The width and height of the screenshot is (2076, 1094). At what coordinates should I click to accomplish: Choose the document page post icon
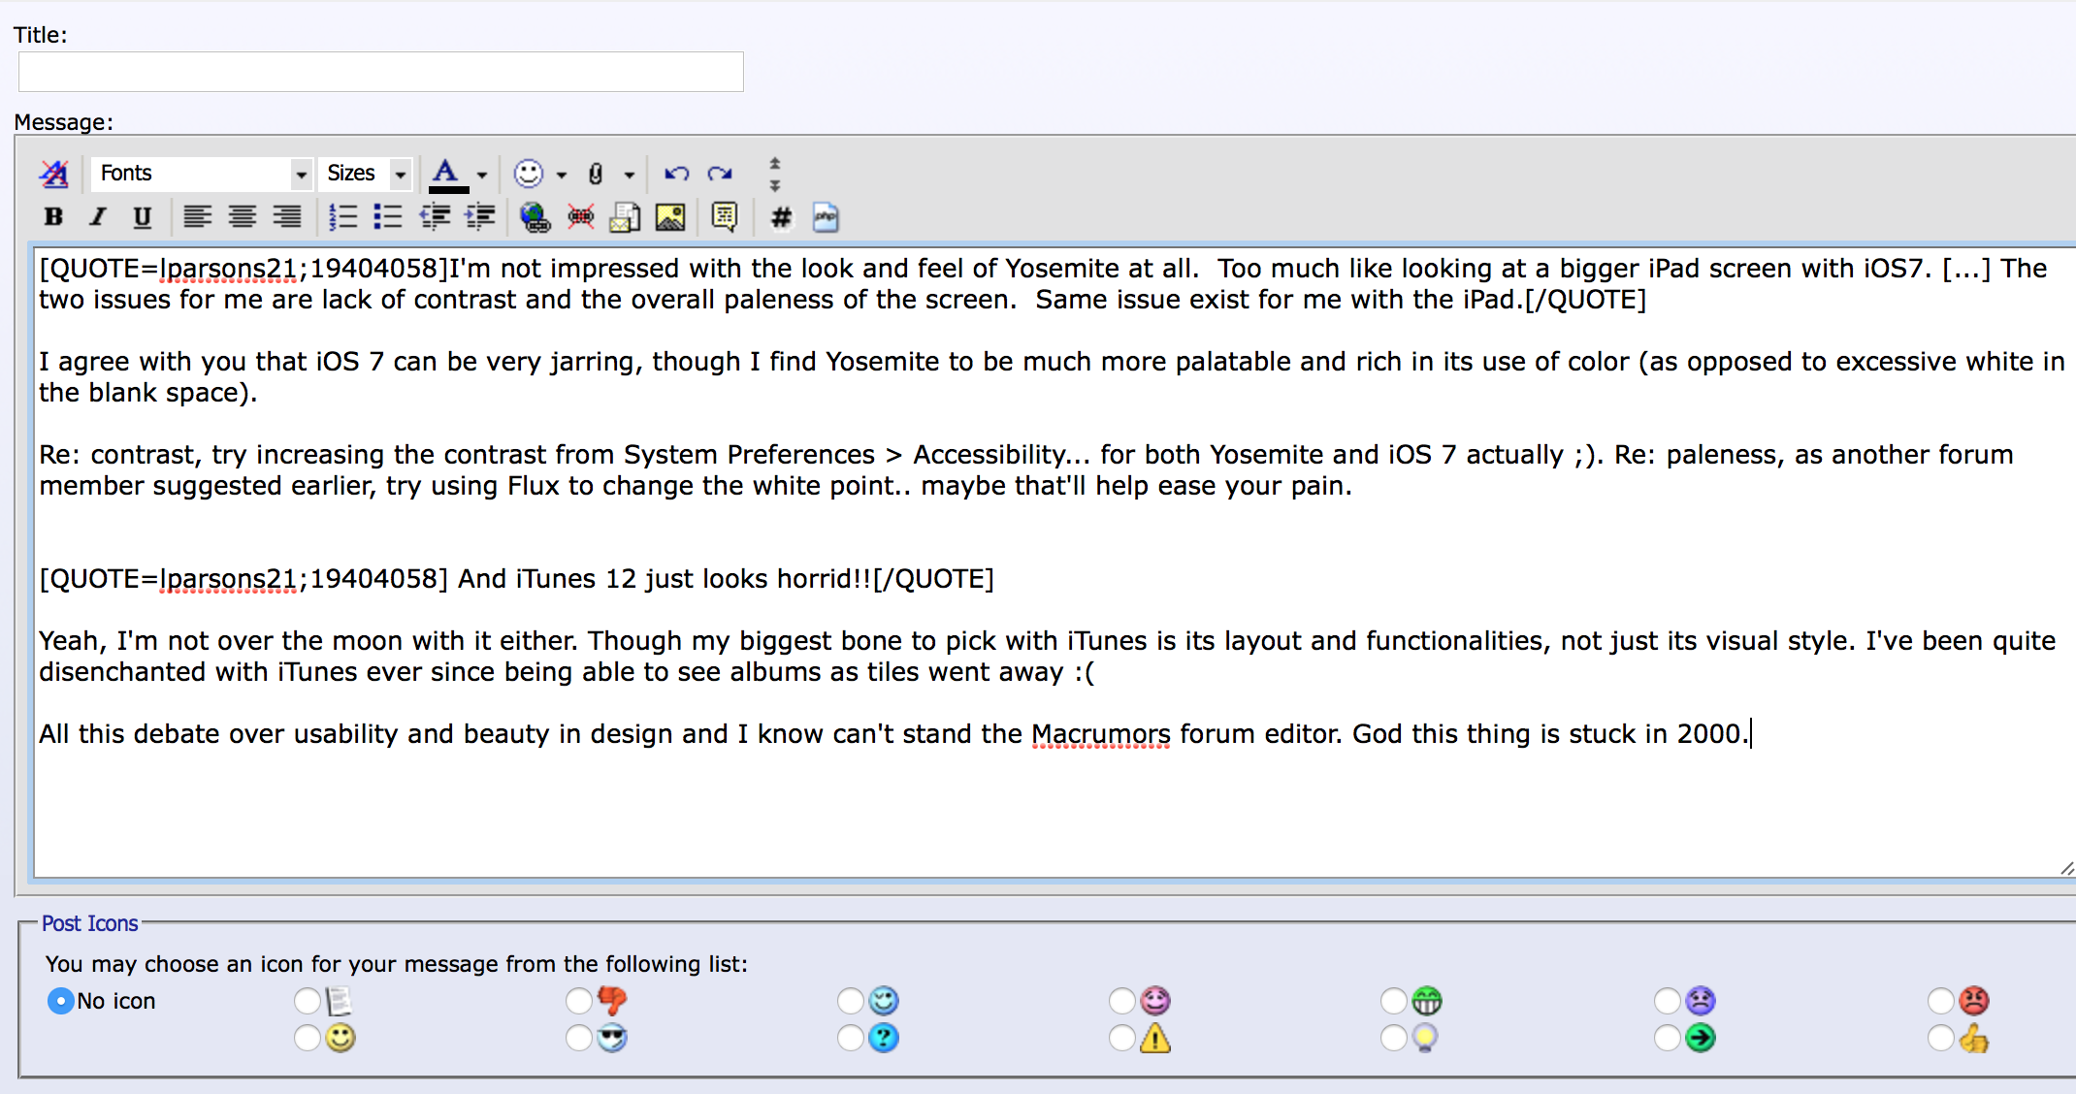(x=339, y=1001)
